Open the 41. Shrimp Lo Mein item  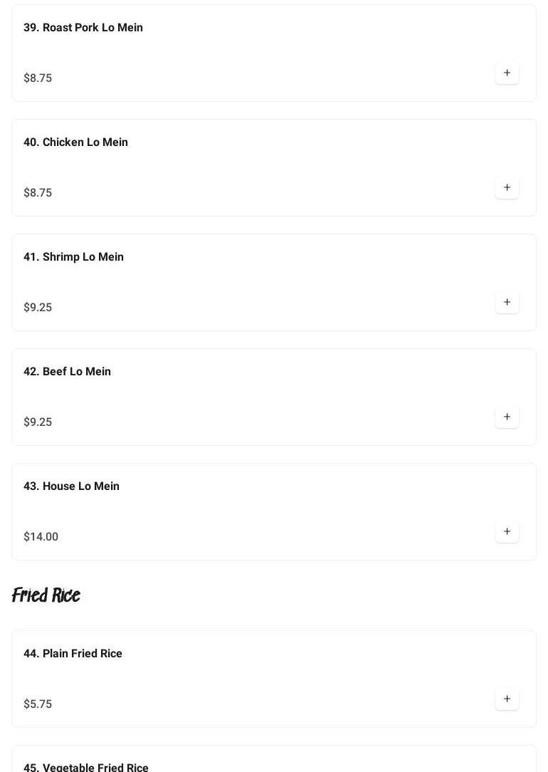click(273, 283)
